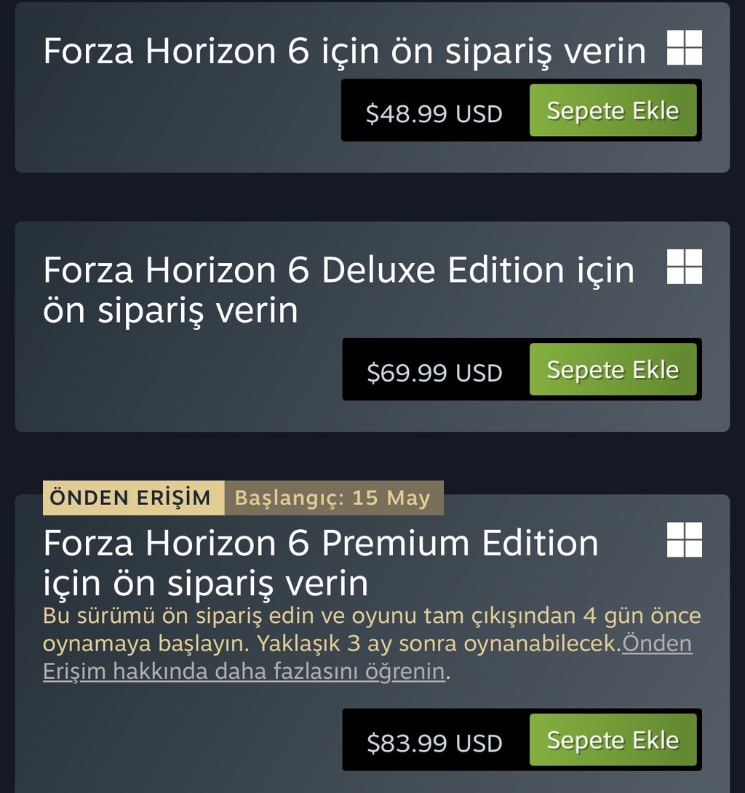745x793 pixels.
Task: Select the Deluxe Edition purchase panel background
Action: [175, 378]
